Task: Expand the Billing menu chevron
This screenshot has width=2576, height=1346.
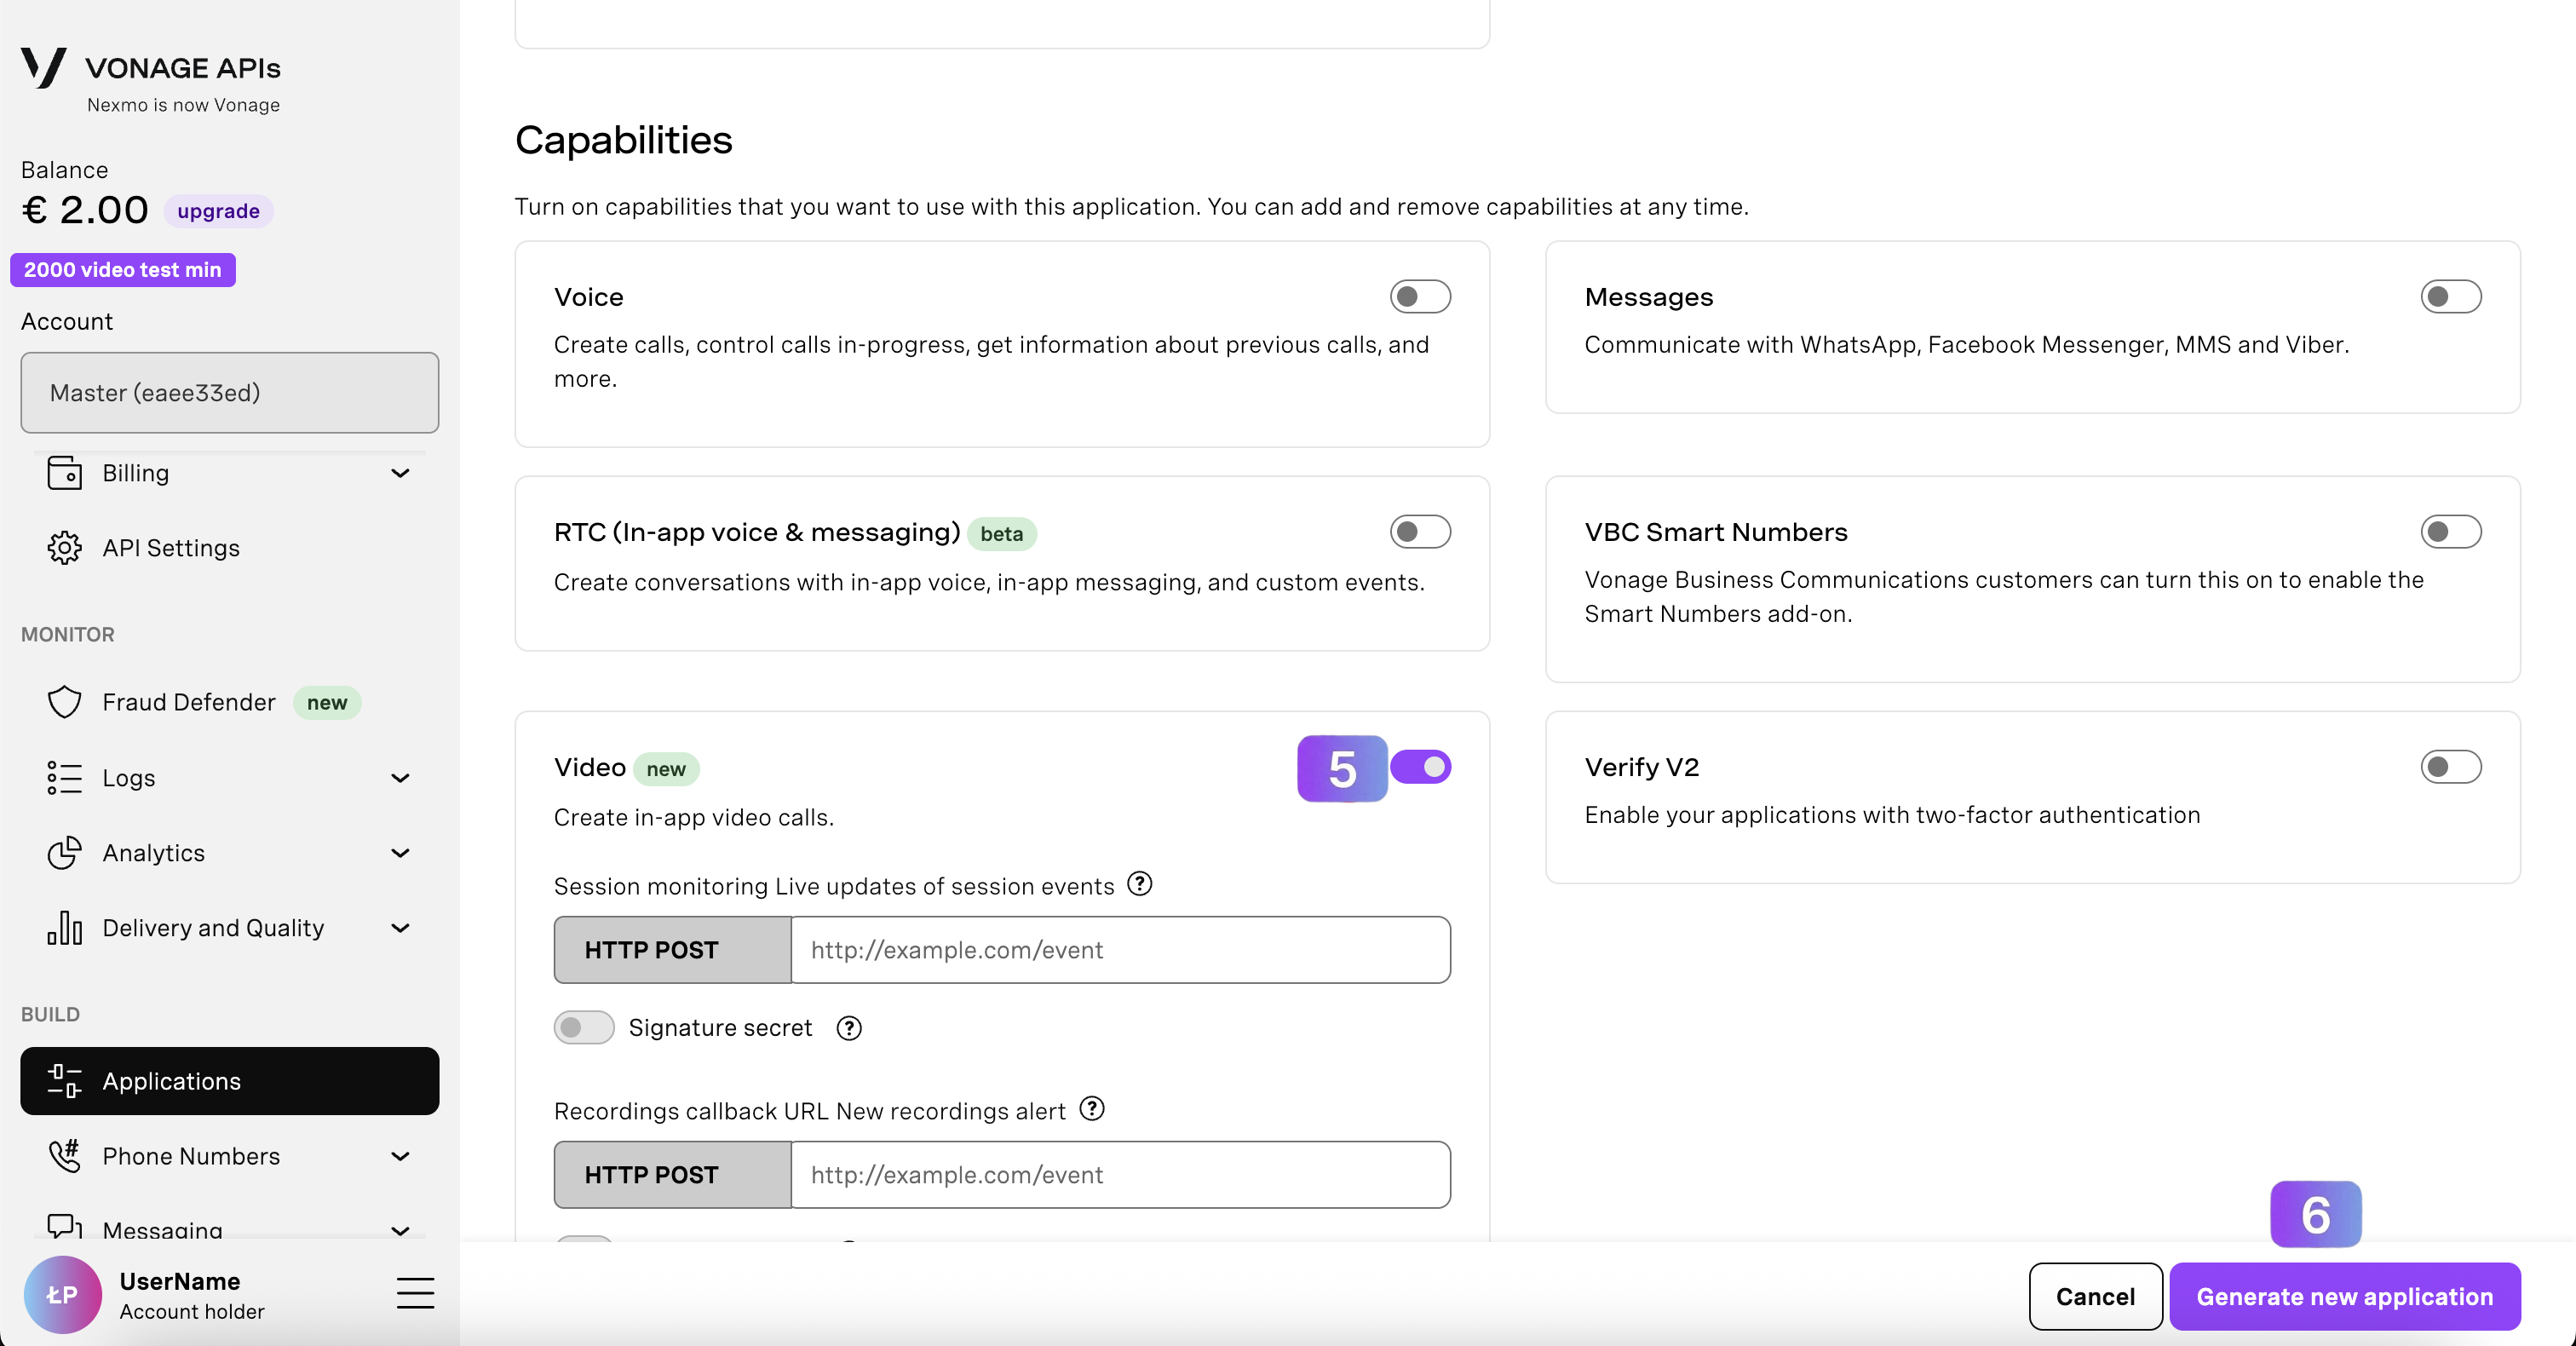Action: click(400, 473)
